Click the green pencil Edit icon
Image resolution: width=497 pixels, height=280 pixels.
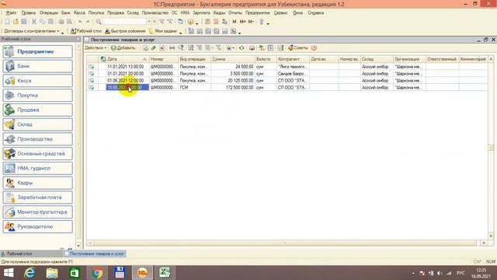(154, 48)
